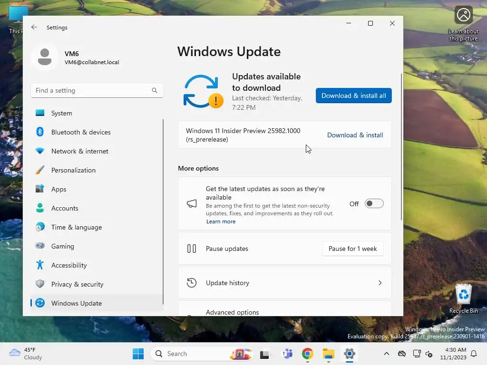
Task: Open the Recycle Bin on the desktop
Action: pos(463,298)
